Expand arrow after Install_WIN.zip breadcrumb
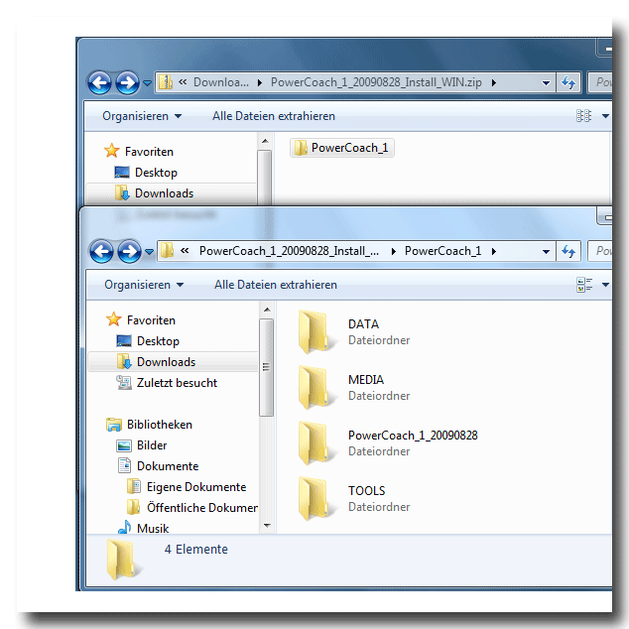629x629 pixels. click(x=494, y=83)
